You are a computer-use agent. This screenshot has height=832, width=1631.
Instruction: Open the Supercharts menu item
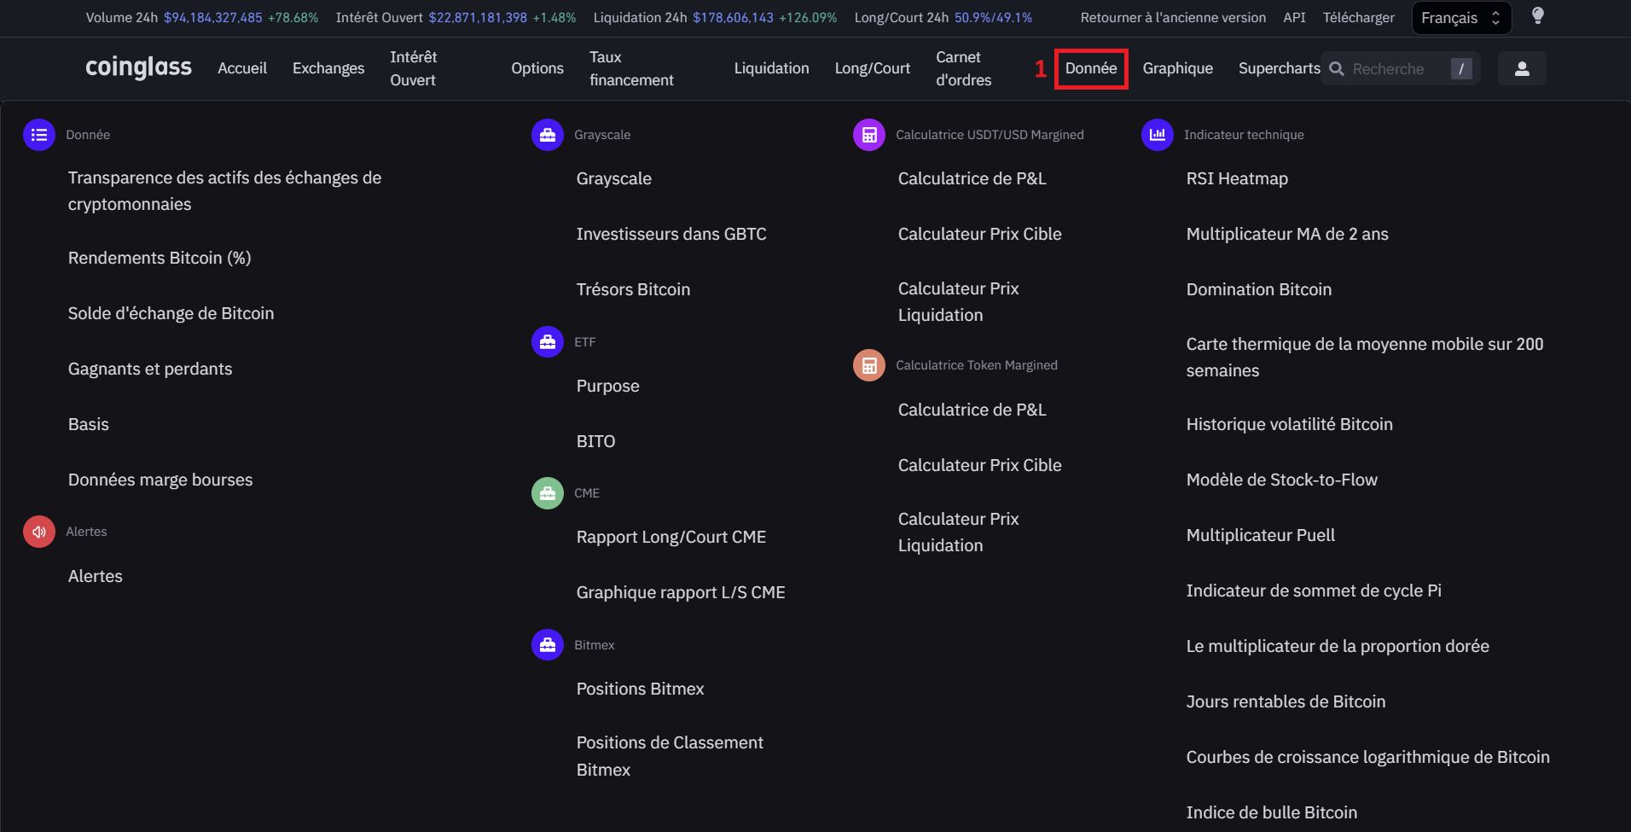click(1280, 68)
